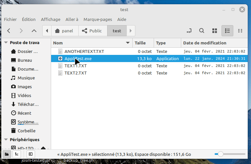Click the 13,3 ko size cell
The image size is (251, 164).
click(145, 58)
